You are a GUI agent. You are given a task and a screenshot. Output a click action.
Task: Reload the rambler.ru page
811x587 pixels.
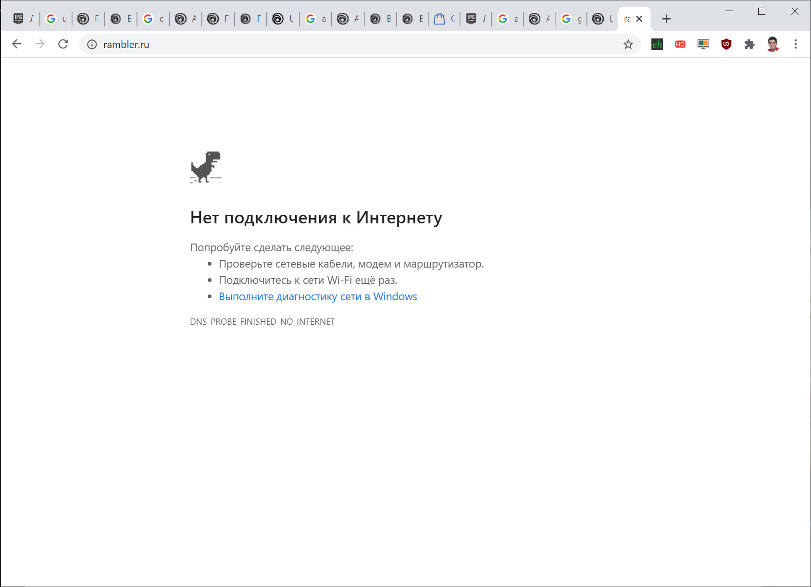(63, 44)
